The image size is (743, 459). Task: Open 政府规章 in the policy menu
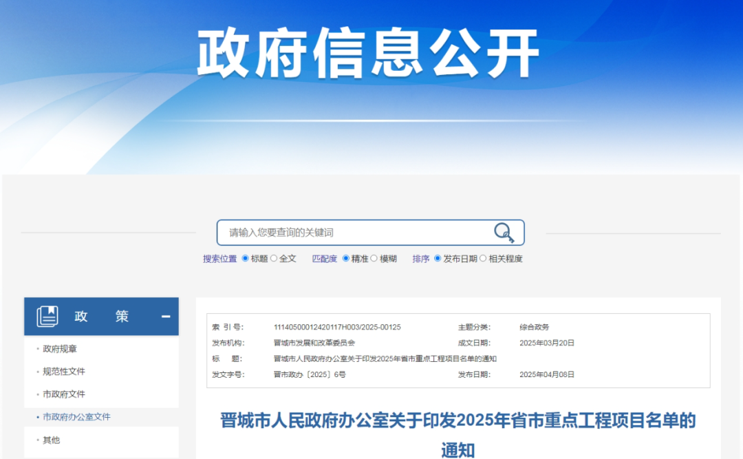click(x=60, y=349)
